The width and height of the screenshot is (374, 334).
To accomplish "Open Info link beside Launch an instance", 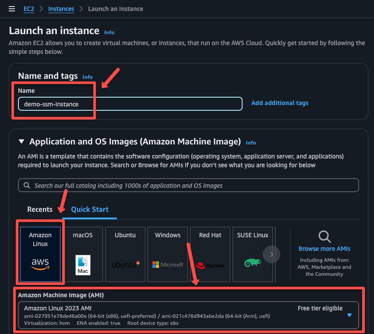I will pyautogui.click(x=109, y=32).
